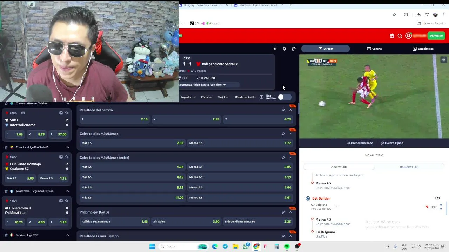The height and width of the screenshot is (252, 449).
Task: Collapse the Goles totales Más/Menos market
Action: (x=290, y=134)
